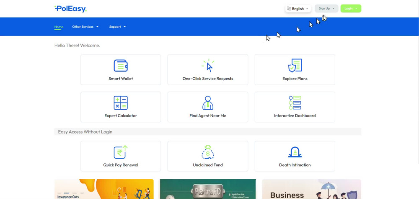
Task: Click the One-Click Service Requests cursor icon
Action: (208, 65)
